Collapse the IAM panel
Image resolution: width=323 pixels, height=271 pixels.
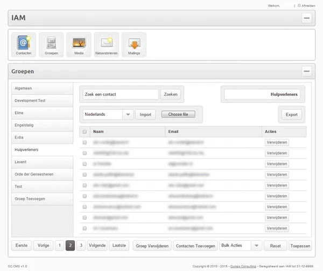pos(306,18)
